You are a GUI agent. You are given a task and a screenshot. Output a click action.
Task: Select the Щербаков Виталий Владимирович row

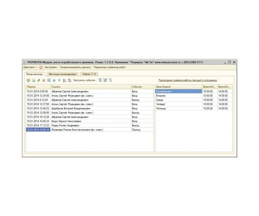(71, 108)
